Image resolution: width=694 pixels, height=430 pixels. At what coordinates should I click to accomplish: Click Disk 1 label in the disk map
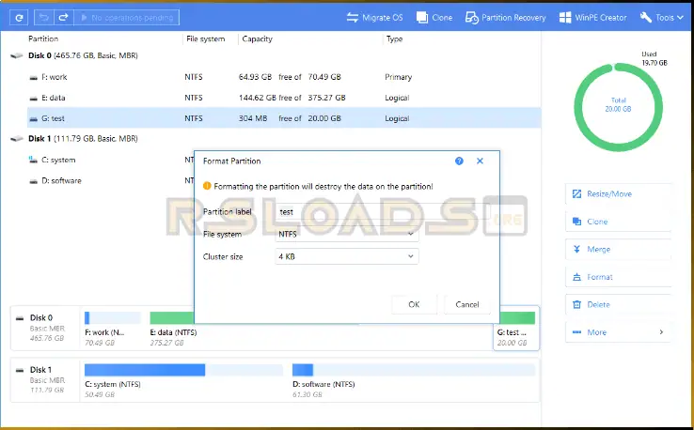(x=40, y=370)
